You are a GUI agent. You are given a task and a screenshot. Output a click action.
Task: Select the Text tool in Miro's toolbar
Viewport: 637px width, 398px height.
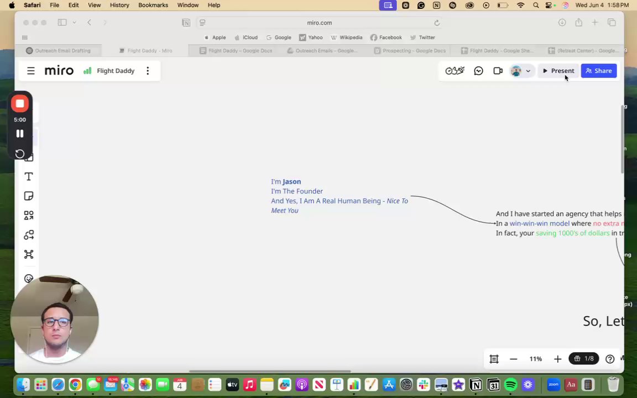coord(28,177)
